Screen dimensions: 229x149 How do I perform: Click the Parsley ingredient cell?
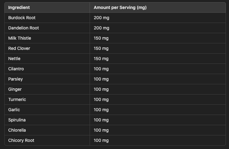point(16,79)
